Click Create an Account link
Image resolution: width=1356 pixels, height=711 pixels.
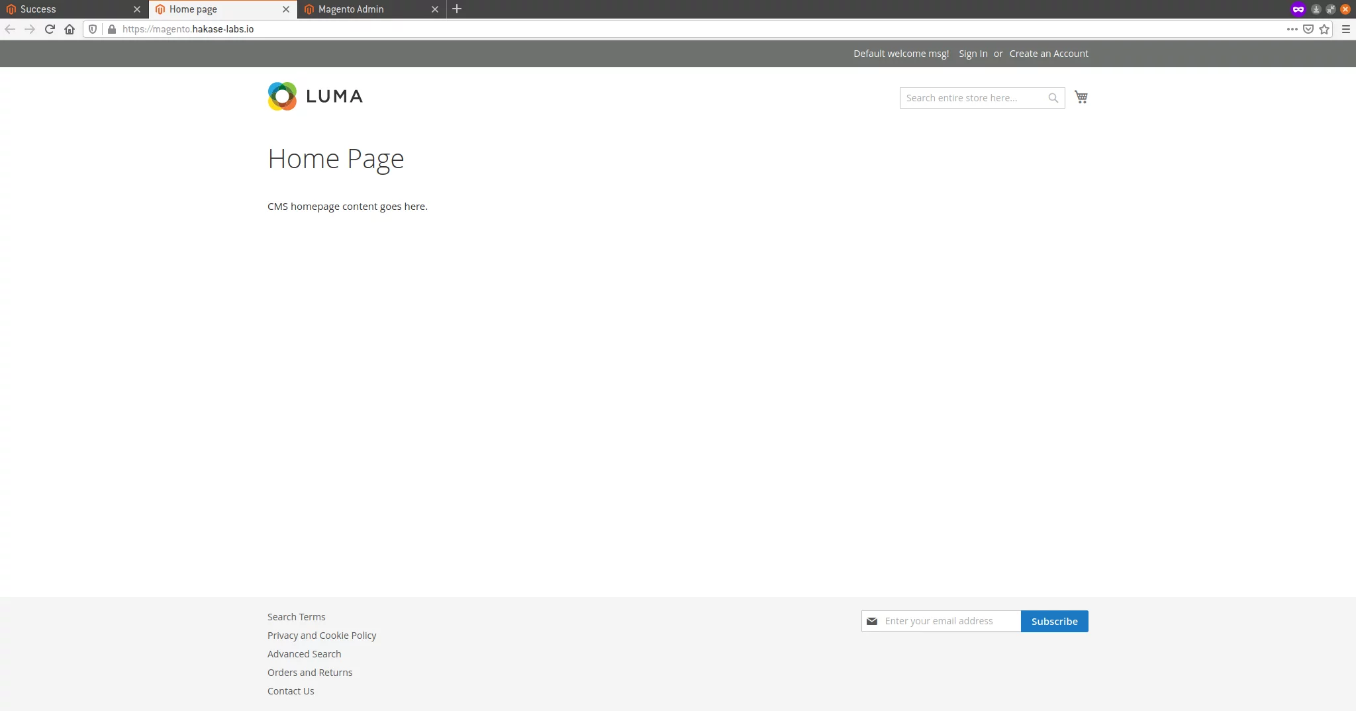click(1049, 54)
